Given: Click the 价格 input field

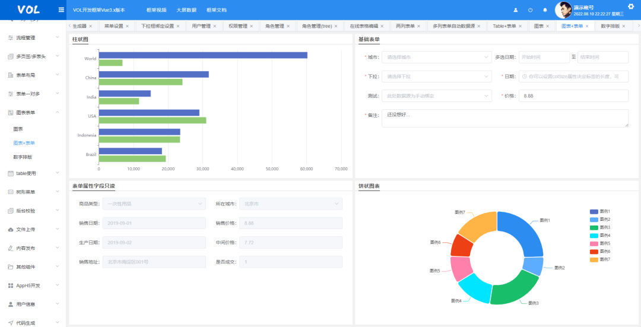Looking at the screenshot, I should tap(573, 96).
